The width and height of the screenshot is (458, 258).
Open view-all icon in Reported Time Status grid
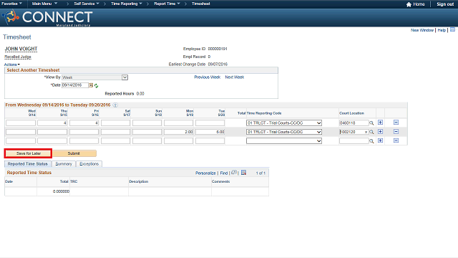234,173
